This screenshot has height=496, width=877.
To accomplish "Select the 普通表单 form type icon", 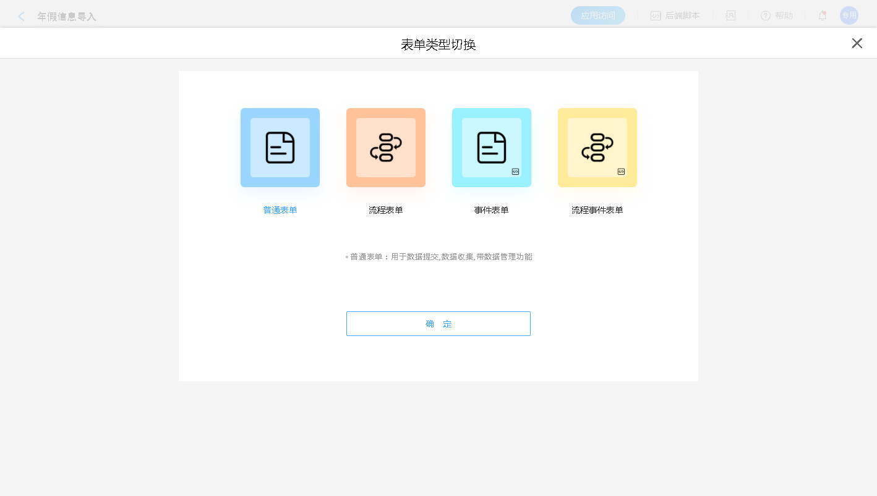I will pyautogui.click(x=280, y=148).
